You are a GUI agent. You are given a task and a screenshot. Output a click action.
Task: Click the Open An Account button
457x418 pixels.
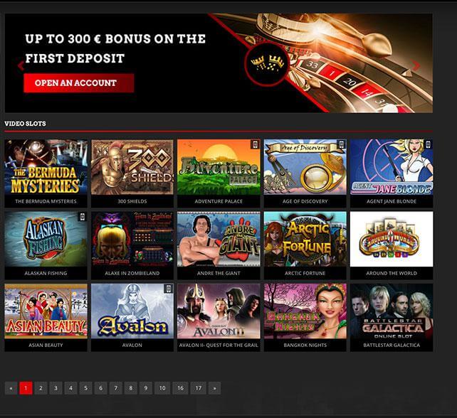(79, 83)
